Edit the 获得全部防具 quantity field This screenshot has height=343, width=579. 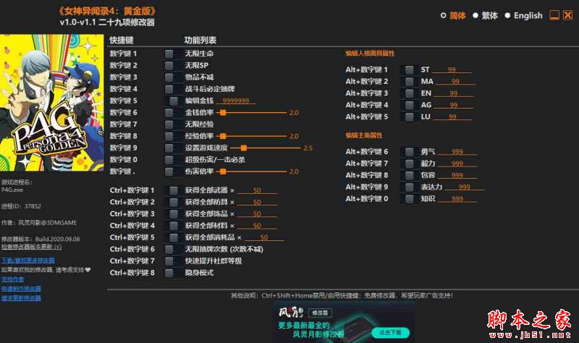coord(257,203)
